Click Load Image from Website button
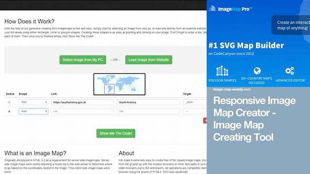 (x=148, y=60)
